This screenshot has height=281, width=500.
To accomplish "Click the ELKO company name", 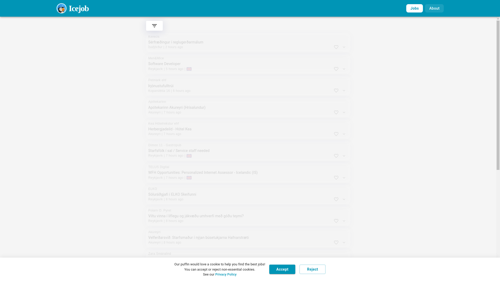I will coord(153,189).
